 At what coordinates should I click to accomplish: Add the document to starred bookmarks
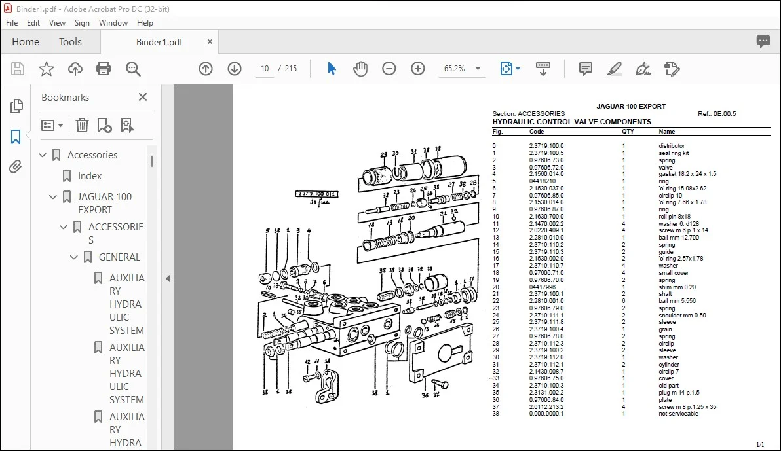tap(47, 69)
